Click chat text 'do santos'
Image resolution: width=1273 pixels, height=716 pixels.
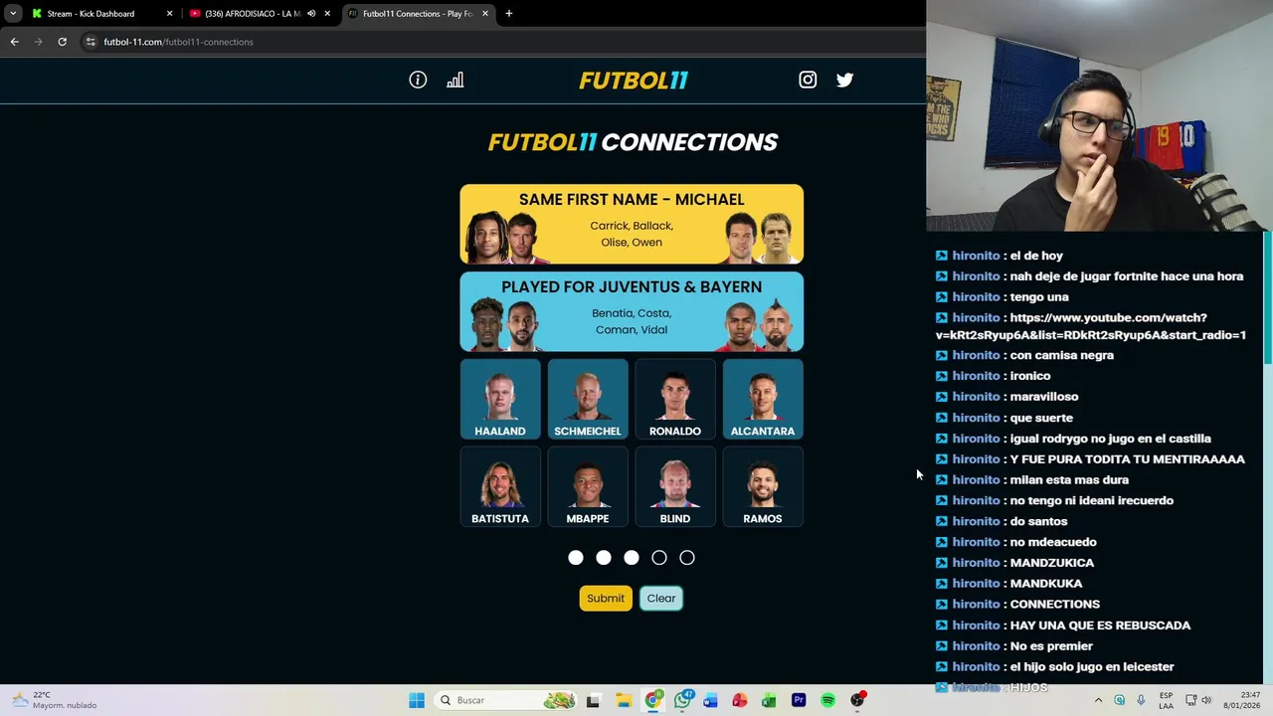1038,521
